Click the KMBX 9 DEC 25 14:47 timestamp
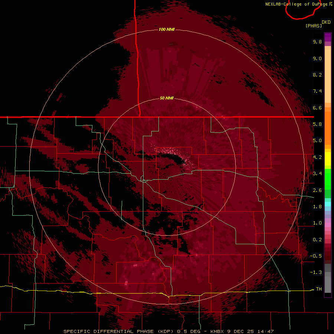 click(x=242, y=331)
